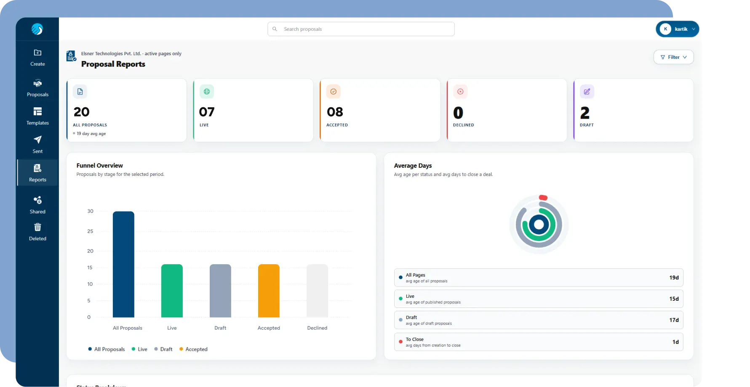Click the Live card globe icon
This screenshot has height=387, width=750.
(x=207, y=92)
